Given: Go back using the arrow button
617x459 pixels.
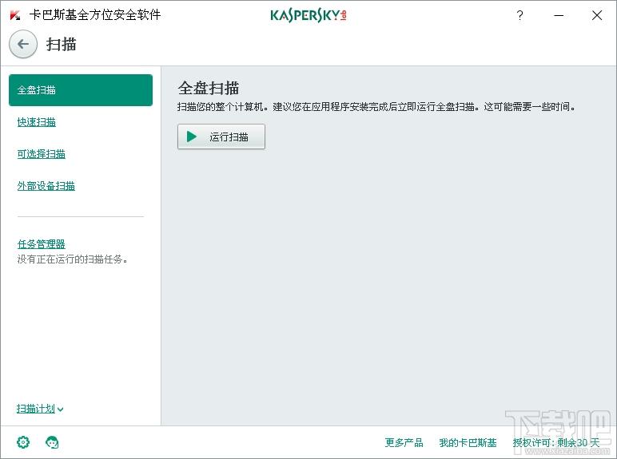Looking at the screenshot, I should (x=23, y=44).
